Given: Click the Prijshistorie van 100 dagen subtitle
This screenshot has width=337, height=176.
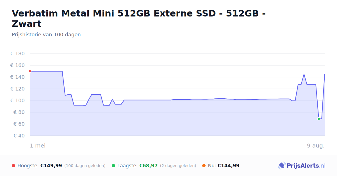Looking at the screenshot, I should (x=46, y=35).
